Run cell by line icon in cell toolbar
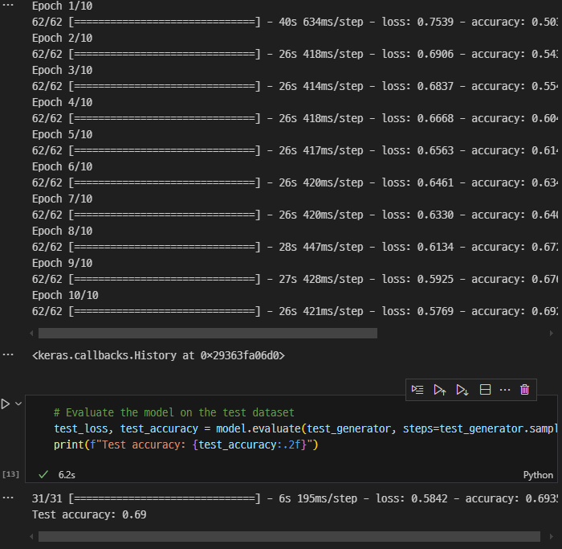The height and width of the screenshot is (549, 562). click(x=417, y=390)
